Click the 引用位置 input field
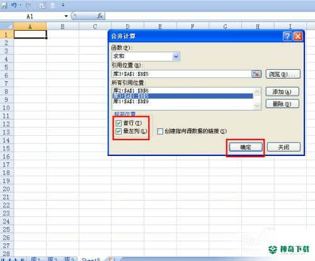Screen dimensions: 315x261 182,74
